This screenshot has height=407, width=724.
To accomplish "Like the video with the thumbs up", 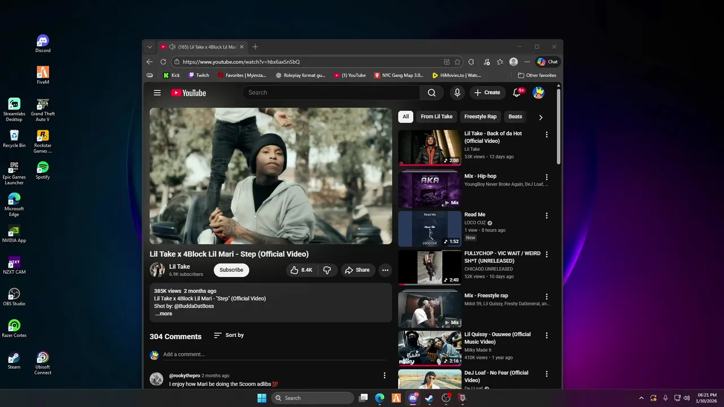I will point(301,270).
